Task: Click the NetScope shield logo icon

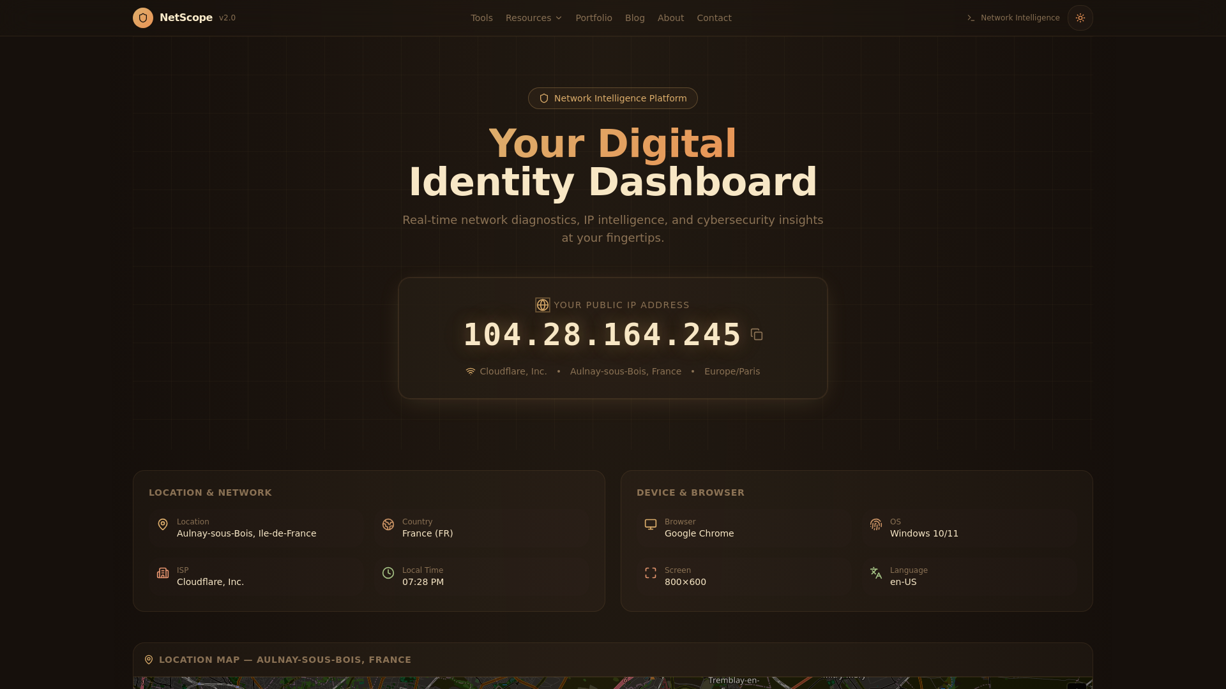Action: (143, 18)
